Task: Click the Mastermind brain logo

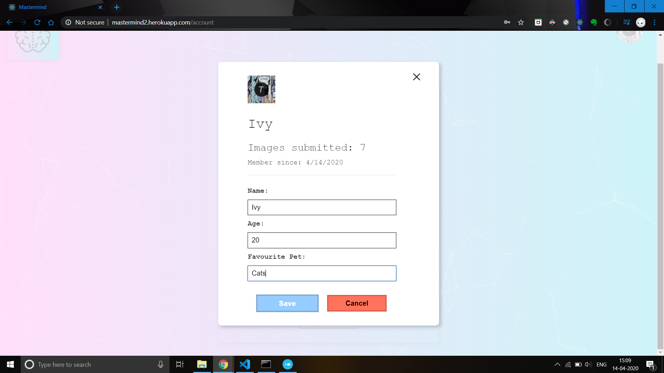Action: click(x=33, y=41)
